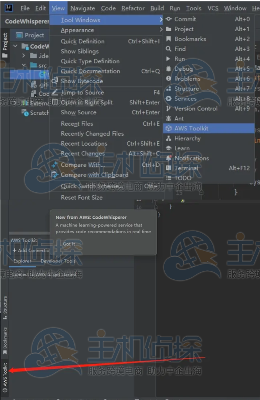Toggle the Bookmarks side strip button

point(5,341)
